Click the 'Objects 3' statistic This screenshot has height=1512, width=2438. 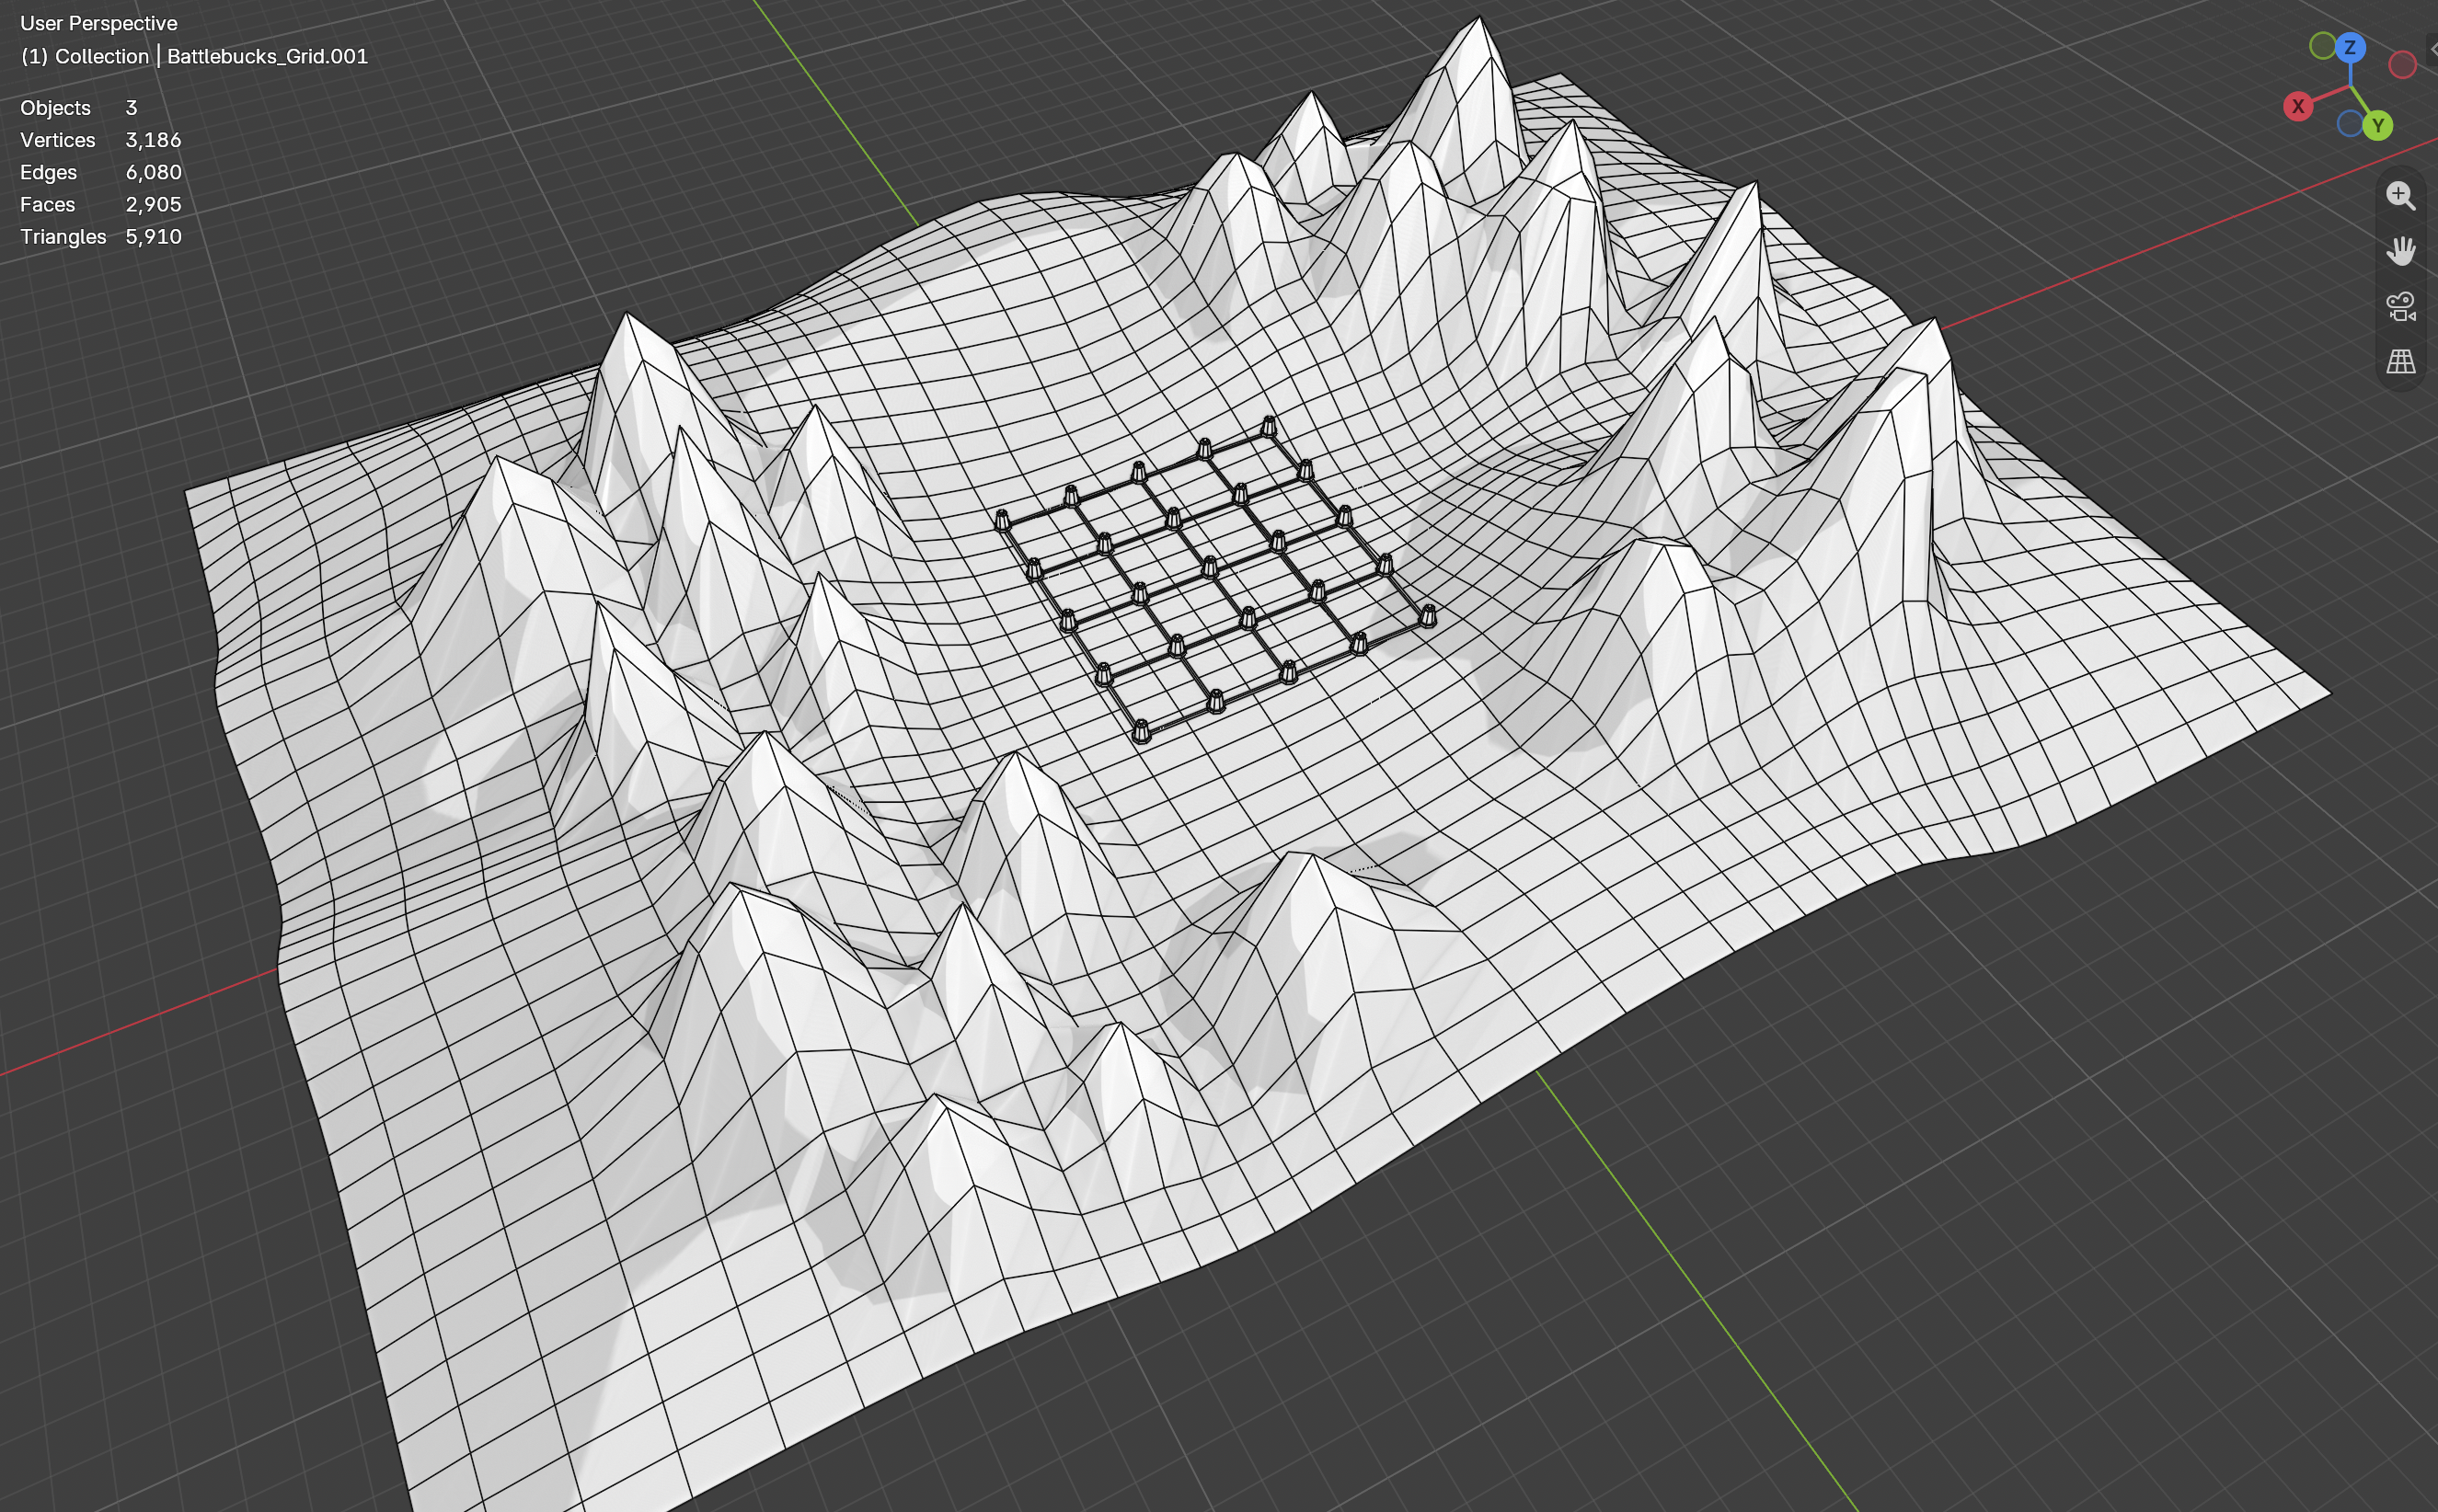coord(79,108)
